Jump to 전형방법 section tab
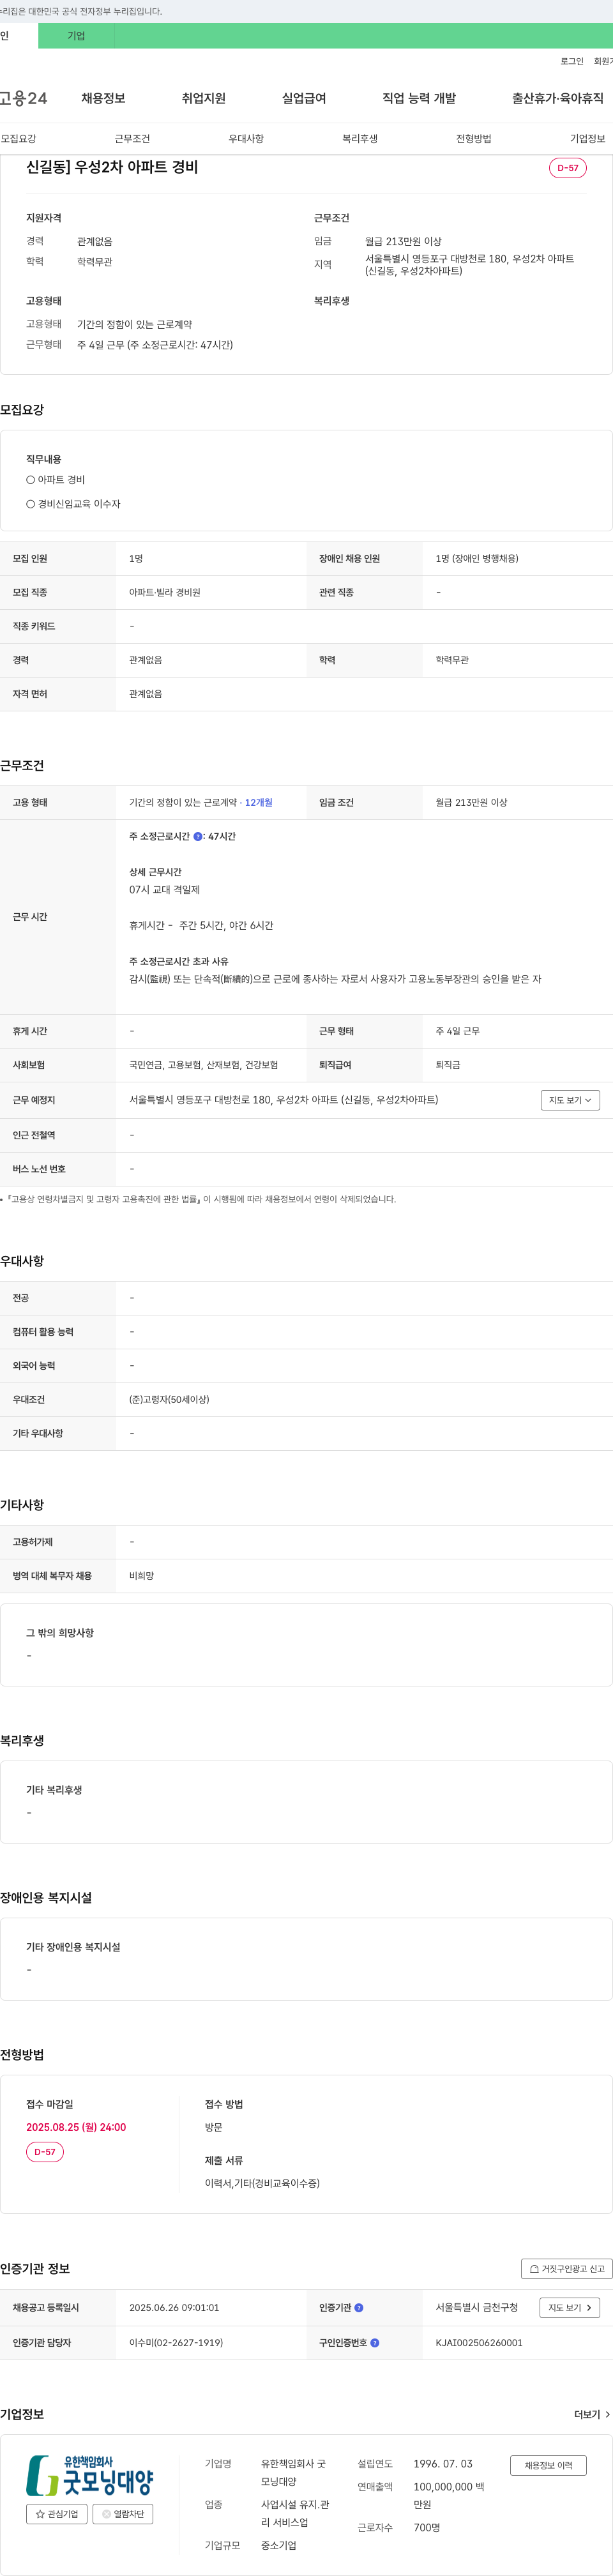This screenshot has height=2576, width=613. coord(474,139)
